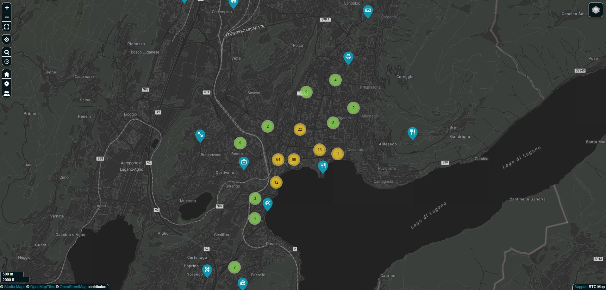606x290 pixels.
Task: Zoom out using the minus icon
Action: (x=7, y=17)
